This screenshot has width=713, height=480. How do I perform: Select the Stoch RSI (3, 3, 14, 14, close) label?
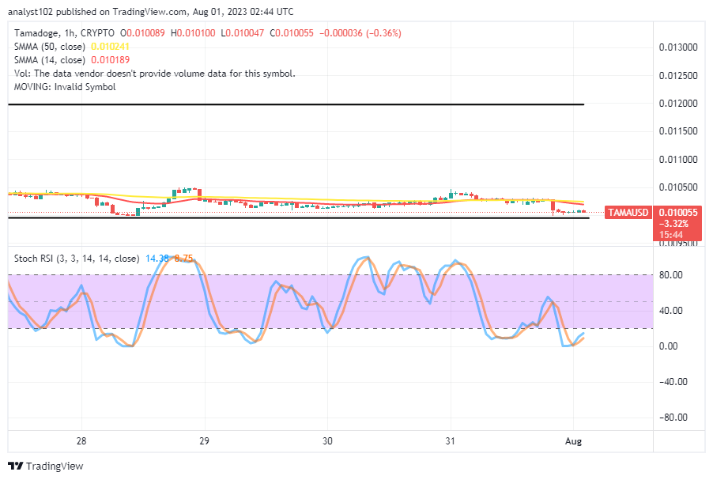coord(77,259)
